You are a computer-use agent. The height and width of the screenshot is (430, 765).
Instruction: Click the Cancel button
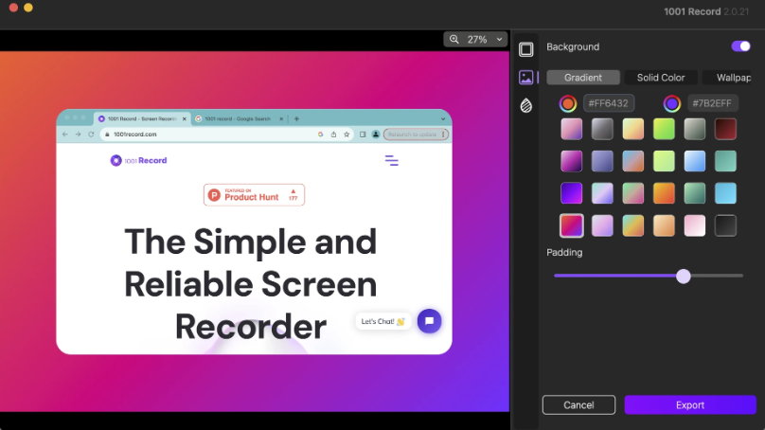578,405
